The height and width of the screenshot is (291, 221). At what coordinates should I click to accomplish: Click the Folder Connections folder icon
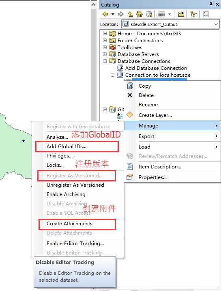click(112, 40)
